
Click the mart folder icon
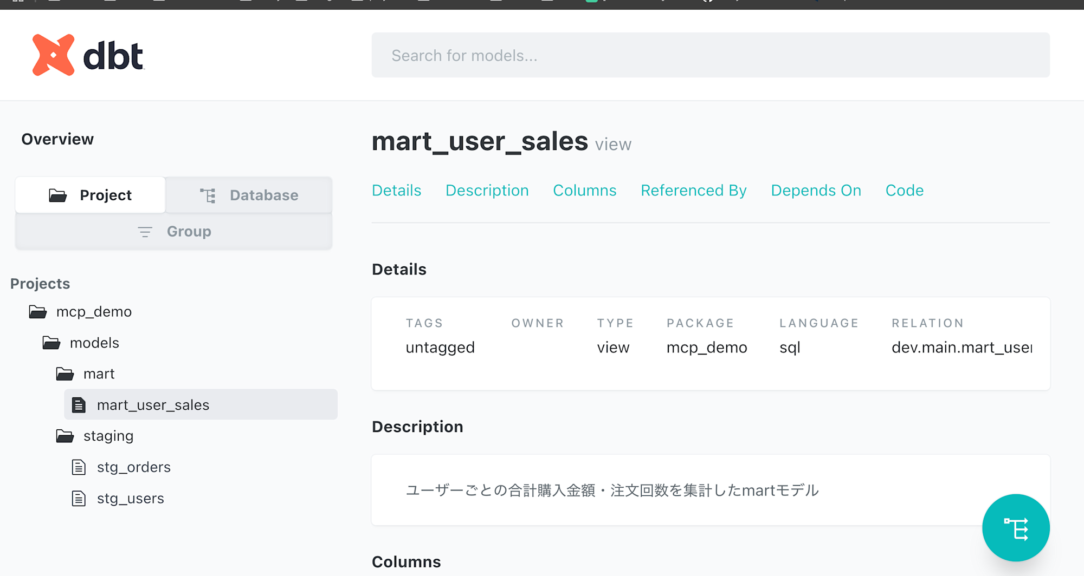point(65,374)
